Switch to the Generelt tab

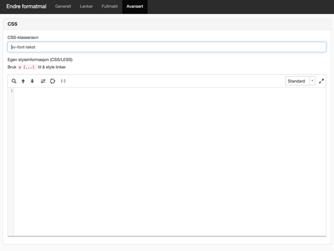(x=63, y=6)
